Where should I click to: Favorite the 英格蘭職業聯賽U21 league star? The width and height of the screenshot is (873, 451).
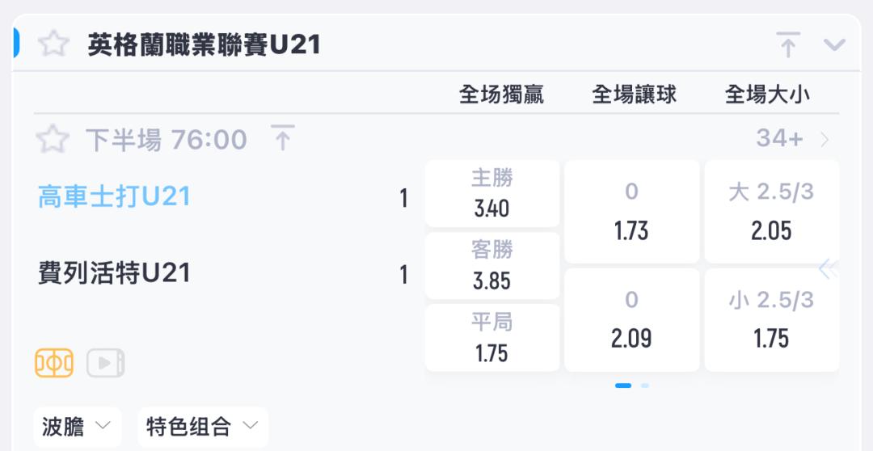point(54,44)
